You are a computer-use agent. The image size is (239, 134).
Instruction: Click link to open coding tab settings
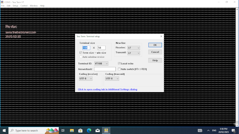[107, 89]
